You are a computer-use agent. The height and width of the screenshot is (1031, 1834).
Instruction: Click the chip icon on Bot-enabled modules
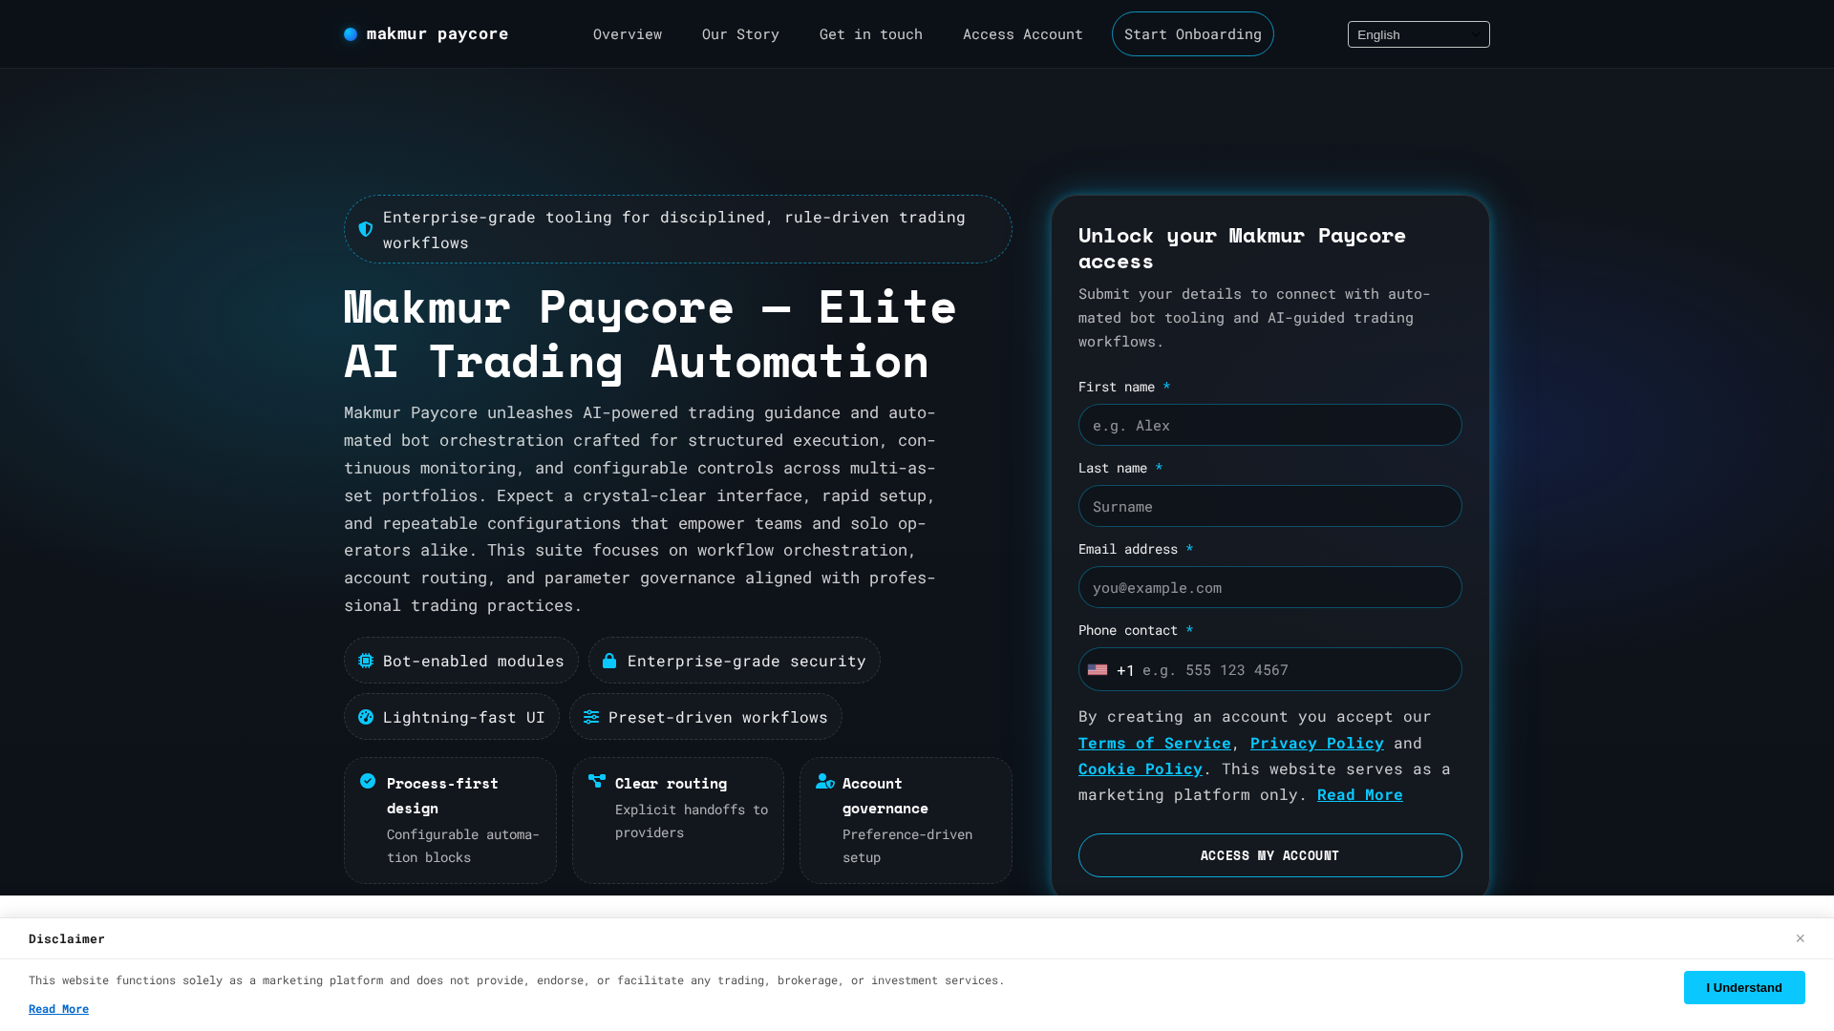(366, 661)
